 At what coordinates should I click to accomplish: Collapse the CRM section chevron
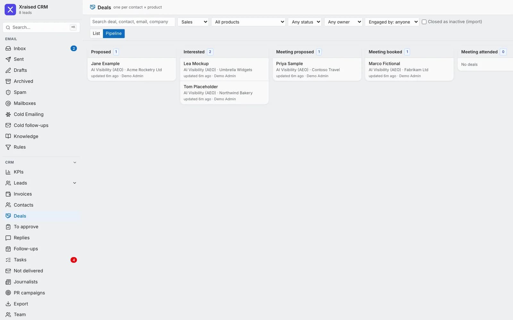pos(75,163)
